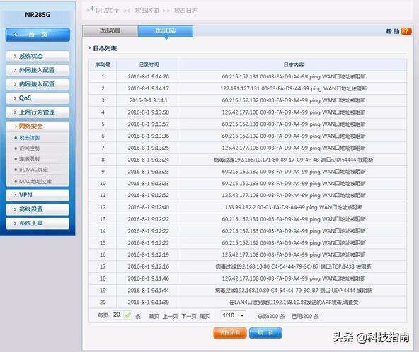Click log entry for 192.168.10.171 UDP:4444
The height and width of the screenshot is (352, 419).
click(x=294, y=160)
